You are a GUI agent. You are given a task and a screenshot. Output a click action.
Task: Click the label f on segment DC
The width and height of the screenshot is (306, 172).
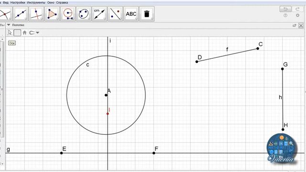(x=227, y=49)
